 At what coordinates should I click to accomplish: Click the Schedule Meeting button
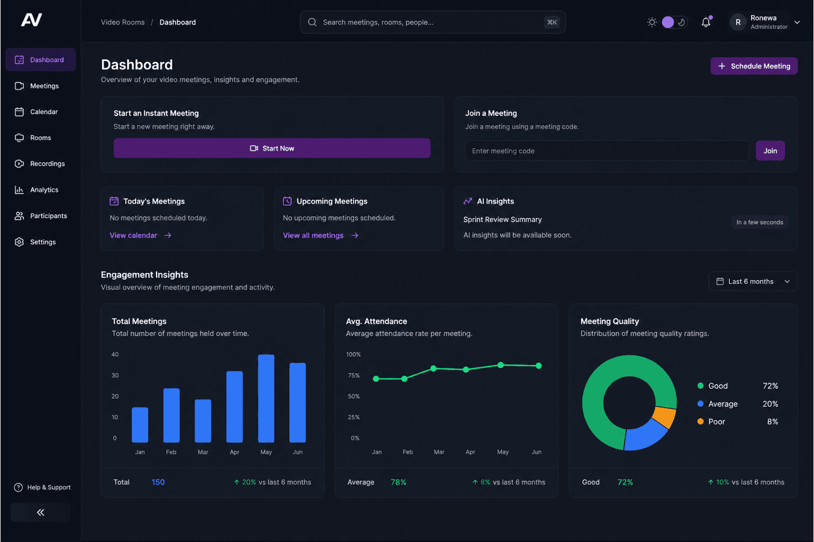click(754, 66)
